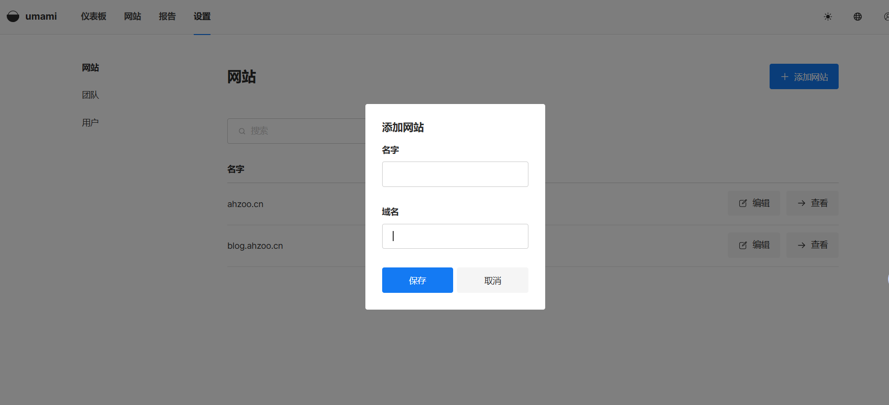Click the umami logo icon
Viewport: 889px width, 405px height.
coord(13,16)
